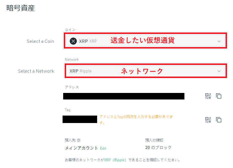Viewport: 233px width, 168px height.
Task: Click the 'Select a Coin' label
Action: tap(40, 41)
